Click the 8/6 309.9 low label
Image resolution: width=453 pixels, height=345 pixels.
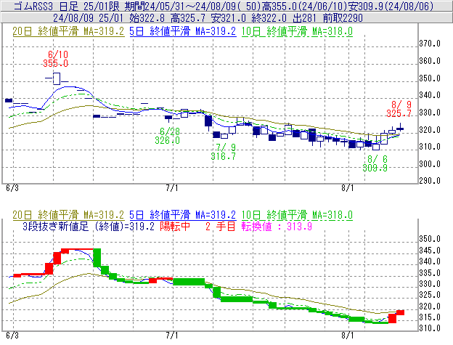pos(375,163)
